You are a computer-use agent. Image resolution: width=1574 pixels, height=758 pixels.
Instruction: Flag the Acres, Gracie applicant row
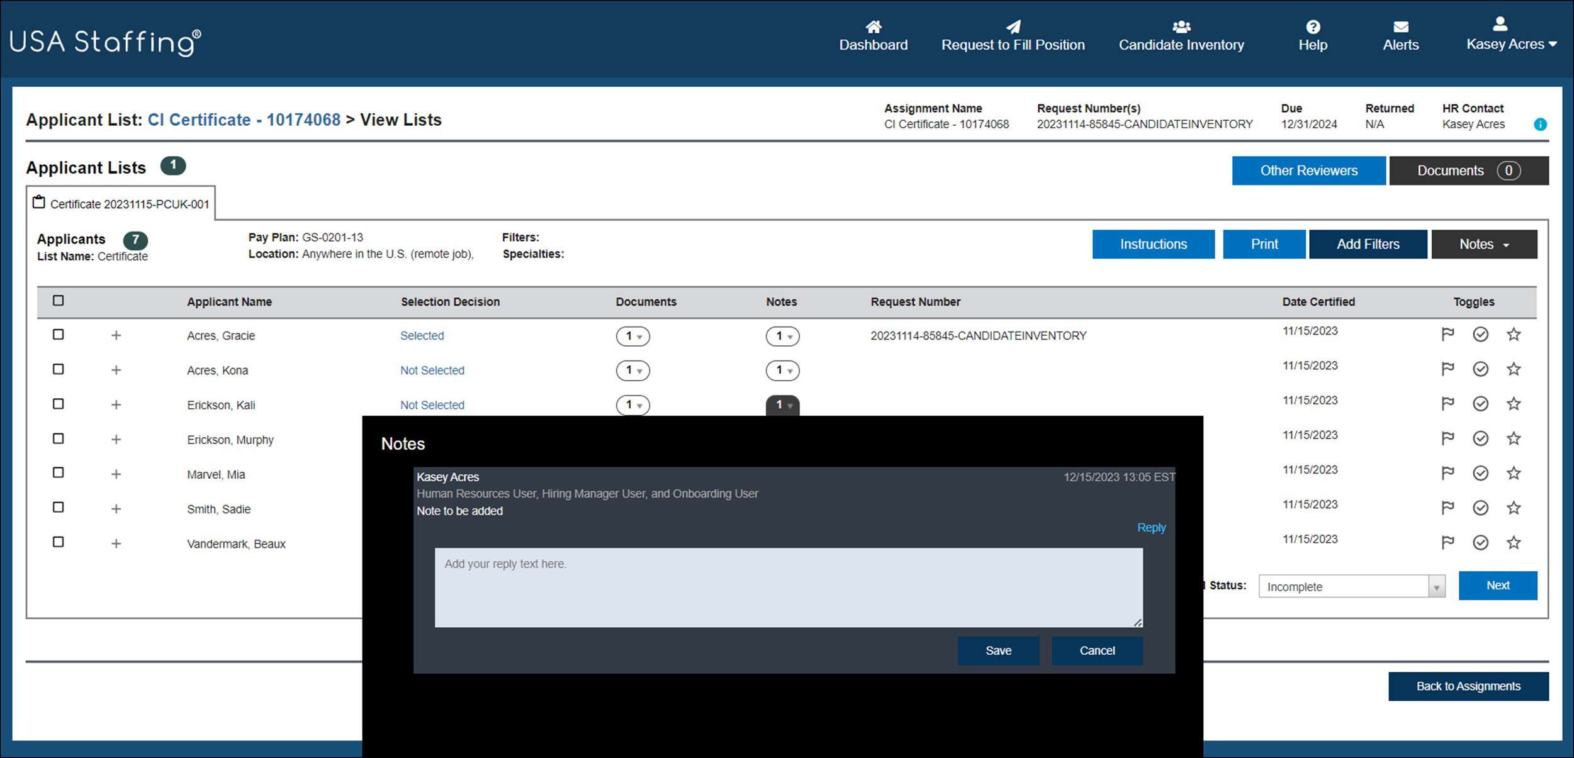pyautogui.click(x=1448, y=334)
